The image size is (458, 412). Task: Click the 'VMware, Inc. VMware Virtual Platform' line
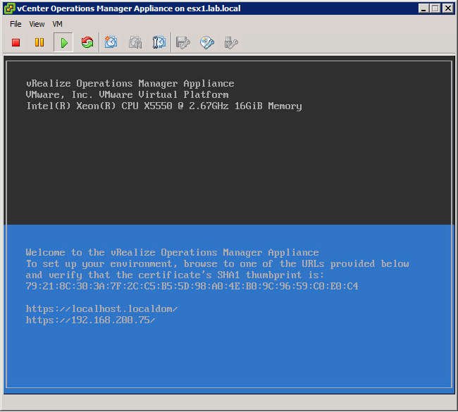coord(127,95)
